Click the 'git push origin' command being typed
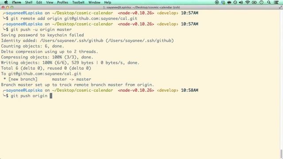 29,96
